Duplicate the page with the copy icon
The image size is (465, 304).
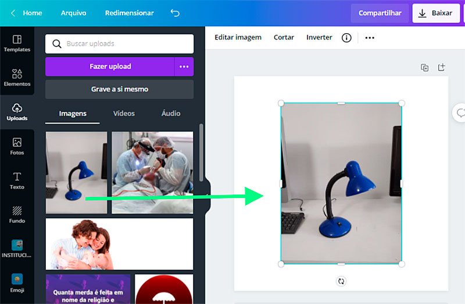pos(425,68)
